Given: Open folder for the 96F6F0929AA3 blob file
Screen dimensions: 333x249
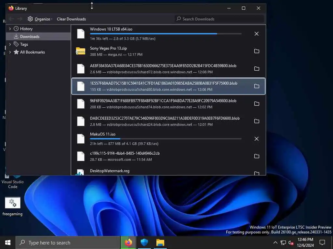Looking at the screenshot, I should pos(257,103).
